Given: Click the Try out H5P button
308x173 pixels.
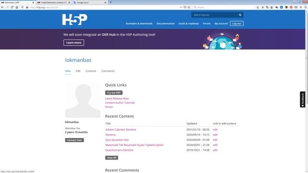Looking at the screenshot, I should 114,93.
